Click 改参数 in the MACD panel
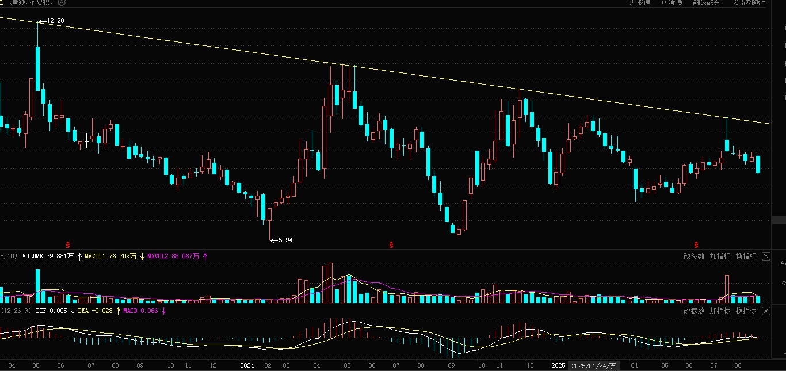Screen dimensions: 786x371 click(x=694, y=311)
